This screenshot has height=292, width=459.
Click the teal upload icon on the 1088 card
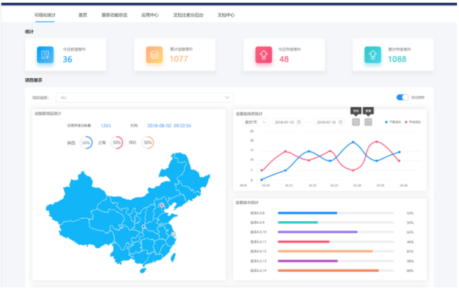coord(373,55)
